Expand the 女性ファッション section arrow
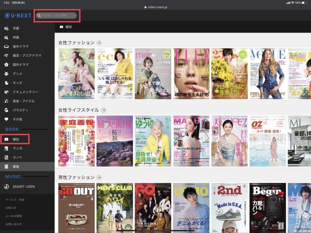The width and height of the screenshot is (311, 233). coord(99,43)
